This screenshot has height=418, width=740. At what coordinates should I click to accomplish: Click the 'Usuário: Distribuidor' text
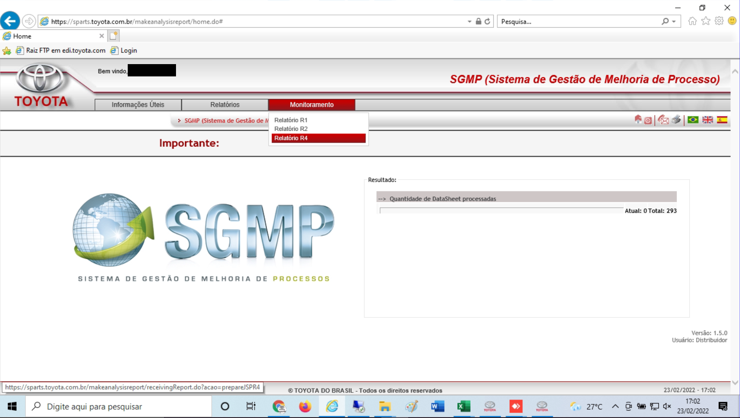coord(700,340)
